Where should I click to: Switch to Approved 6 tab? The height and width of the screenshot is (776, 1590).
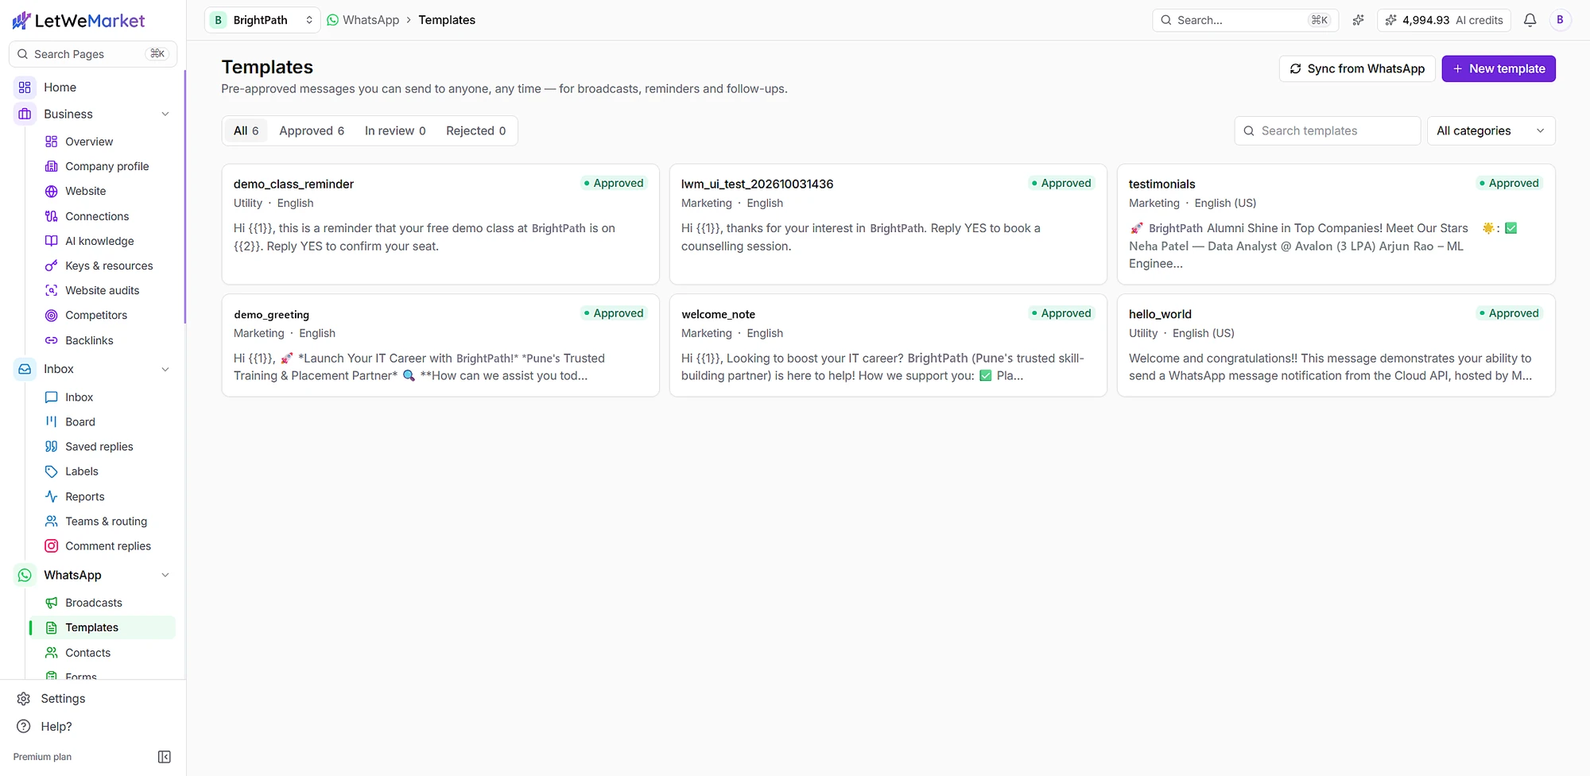pos(312,131)
